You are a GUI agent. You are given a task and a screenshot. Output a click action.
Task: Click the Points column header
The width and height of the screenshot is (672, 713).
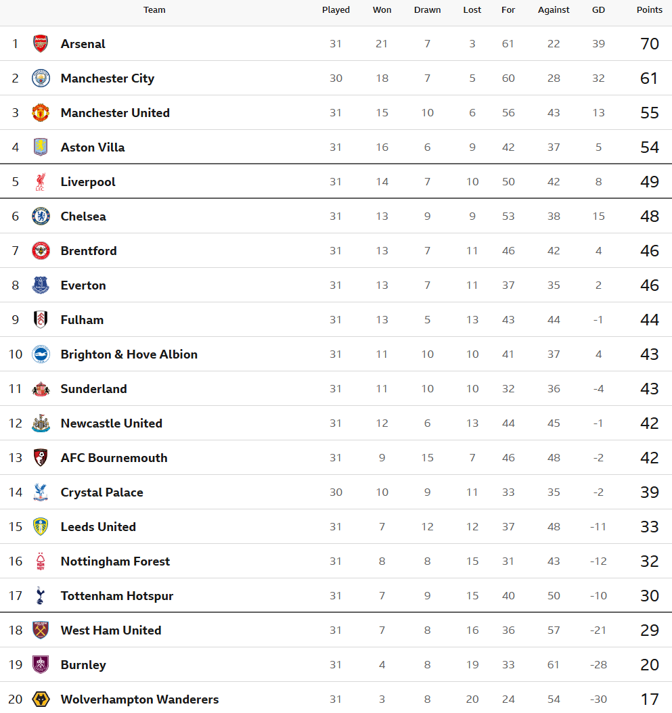[x=649, y=10]
